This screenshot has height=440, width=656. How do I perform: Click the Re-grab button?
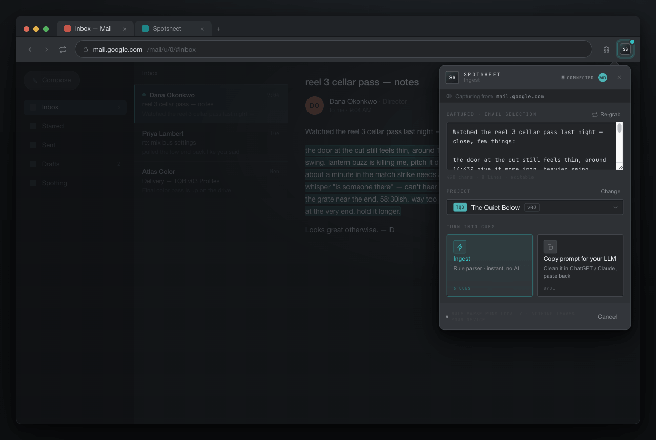pos(606,114)
